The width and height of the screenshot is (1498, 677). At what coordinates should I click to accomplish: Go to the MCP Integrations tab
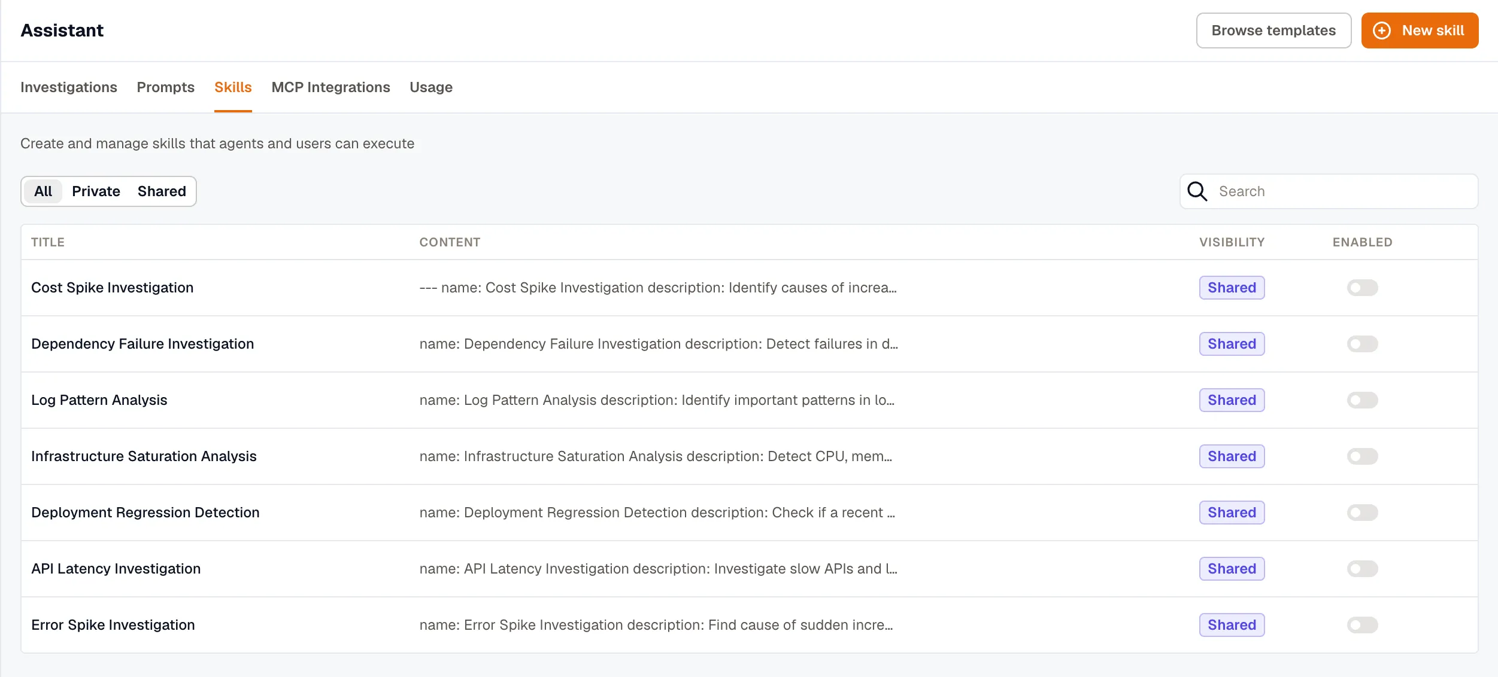(x=330, y=87)
